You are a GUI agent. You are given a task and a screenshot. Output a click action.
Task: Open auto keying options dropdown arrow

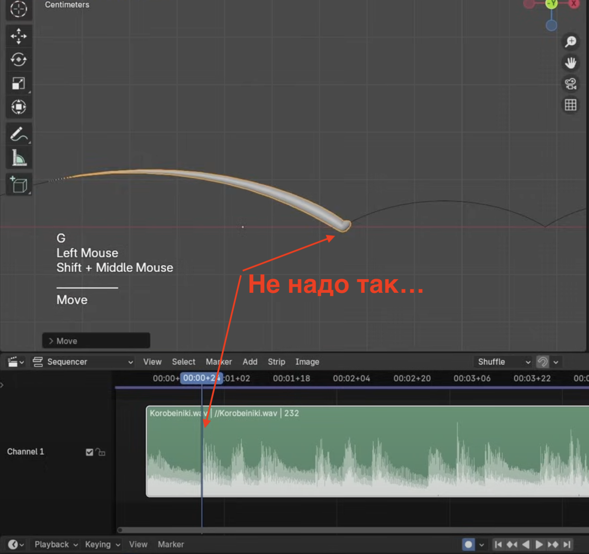pos(481,545)
